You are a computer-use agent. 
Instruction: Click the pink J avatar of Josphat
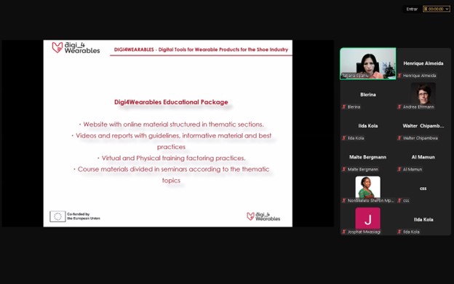[x=367, y=218]
